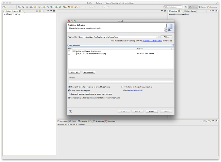
Task: Minimize the Project Explorer view
Action: [51, 11]
